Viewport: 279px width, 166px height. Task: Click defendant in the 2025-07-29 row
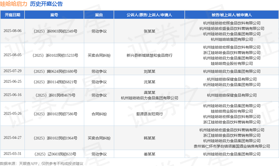[232, 71]
